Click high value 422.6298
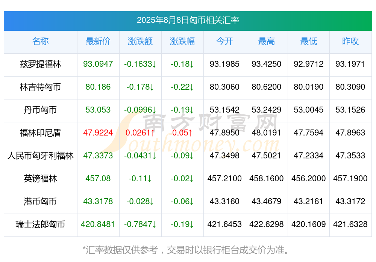Viewport: 376px width, 262px height. [267, 224]
